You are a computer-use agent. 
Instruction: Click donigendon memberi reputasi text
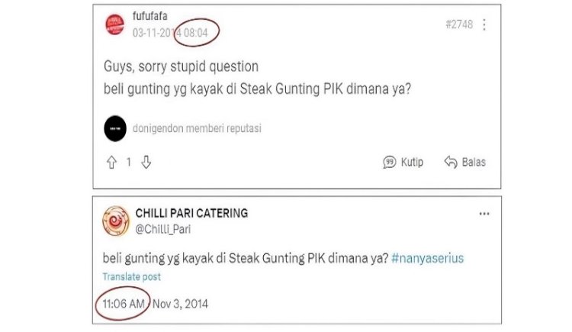(x=197, y=128)
